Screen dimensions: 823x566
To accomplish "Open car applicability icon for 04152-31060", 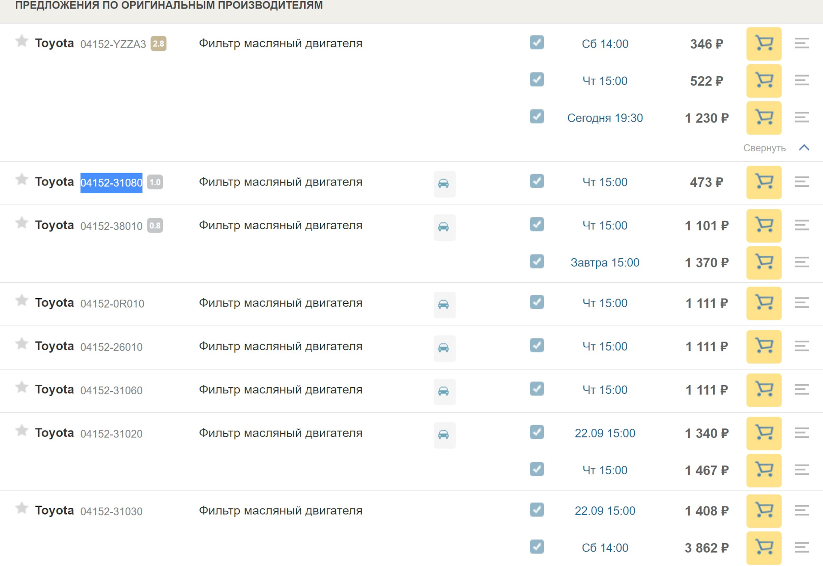I will 444,392.
